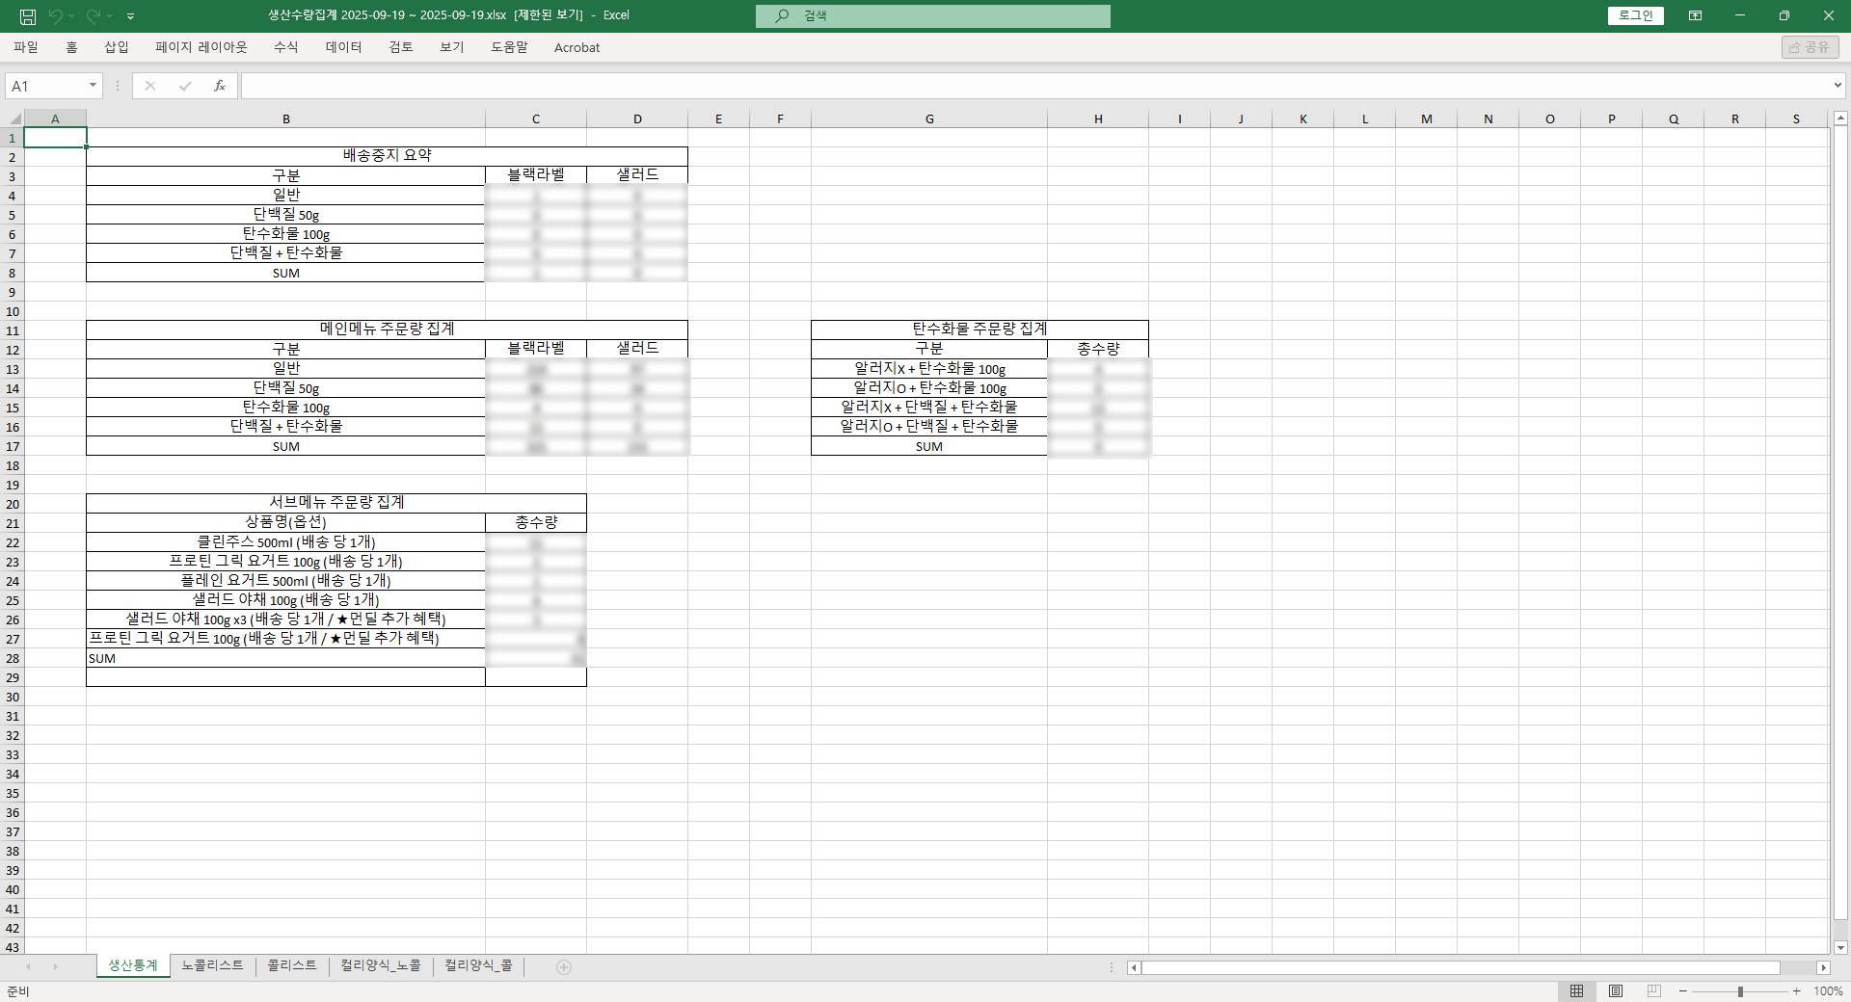The height and width of the screenshot is (1002, 1851).
Task: Switch to the 노콜리스트 sheet tab
Action: 212,965
